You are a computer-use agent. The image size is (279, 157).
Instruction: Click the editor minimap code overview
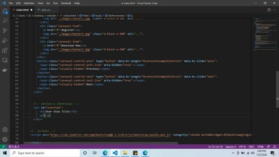click(x=265, y=34)
